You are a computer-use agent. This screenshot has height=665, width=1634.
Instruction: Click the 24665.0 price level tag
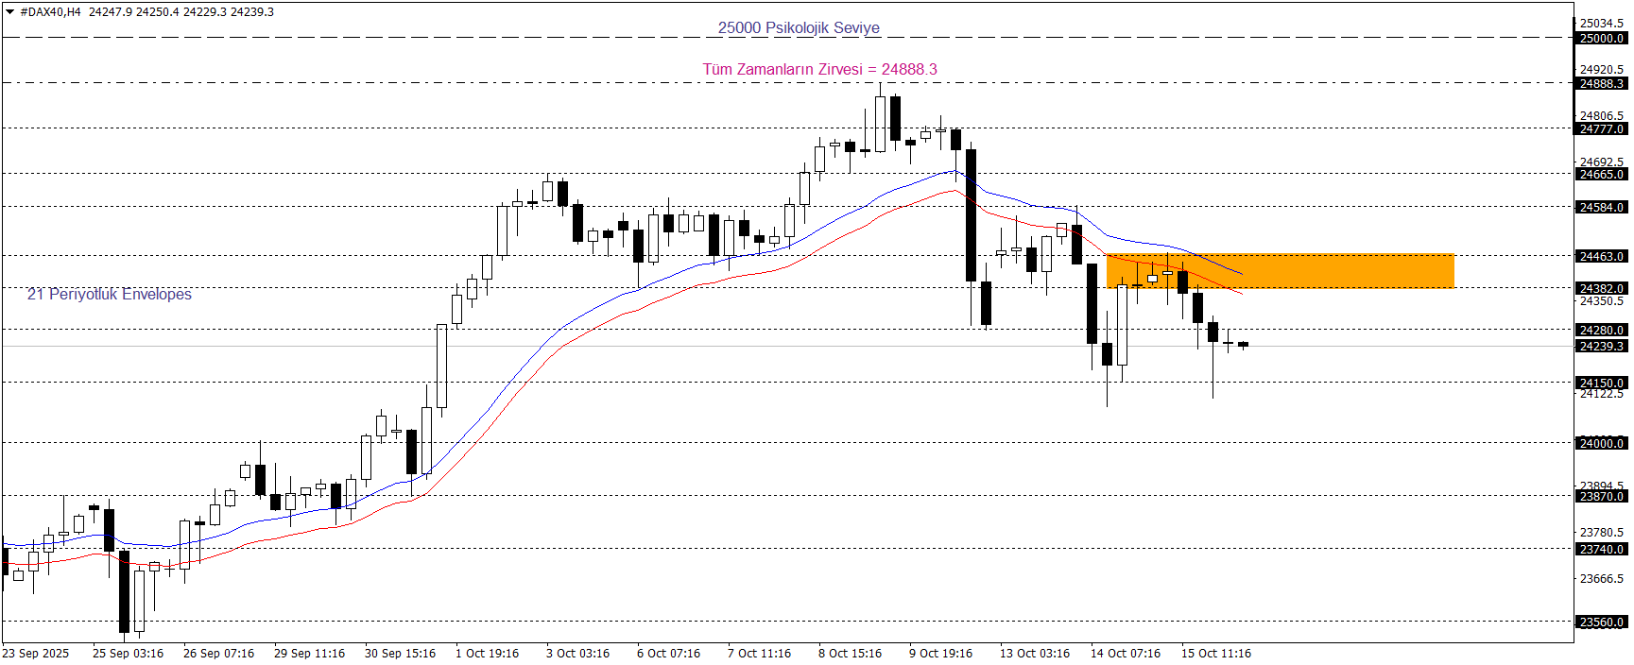pyautogui.click(x=1602, y=175)
